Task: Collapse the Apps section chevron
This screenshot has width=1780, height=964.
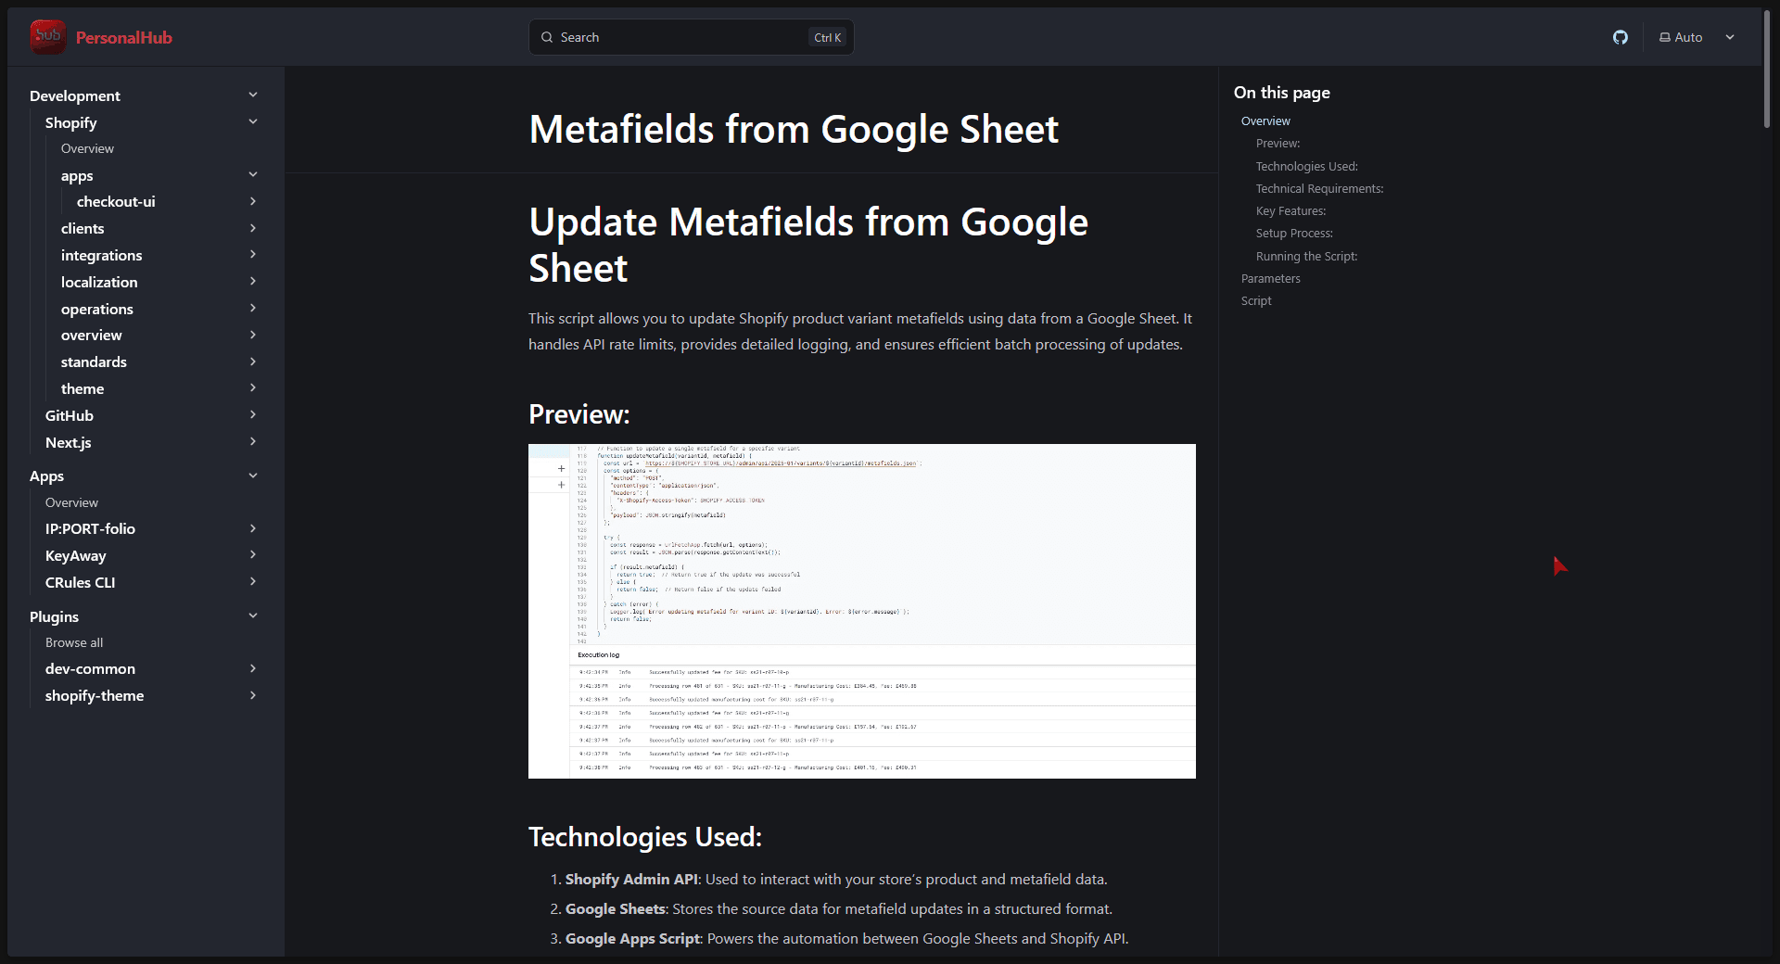Action: pyautogui.click(x=253, y=476)
